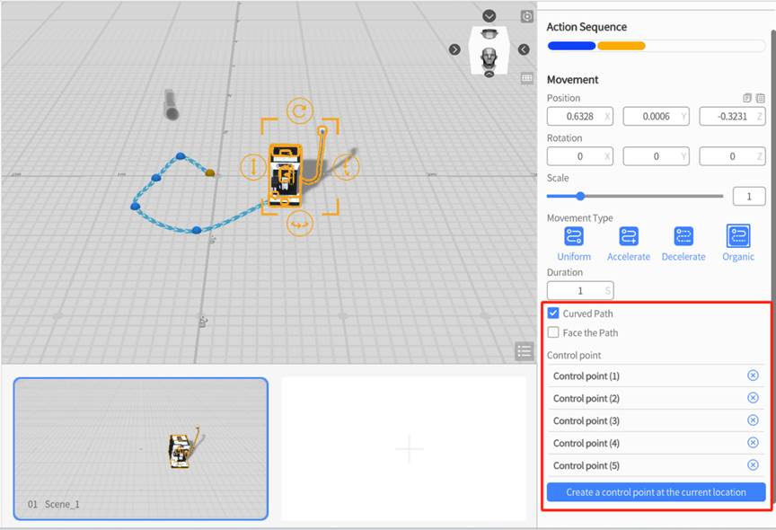Screen dimensions: 776x530
Task: Click the camera focus icon in viewport corner
Action: (x=527, y=16)
